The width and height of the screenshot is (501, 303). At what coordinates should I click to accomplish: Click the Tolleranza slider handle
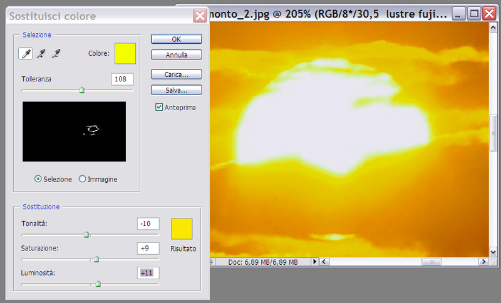tap(81, 90)
